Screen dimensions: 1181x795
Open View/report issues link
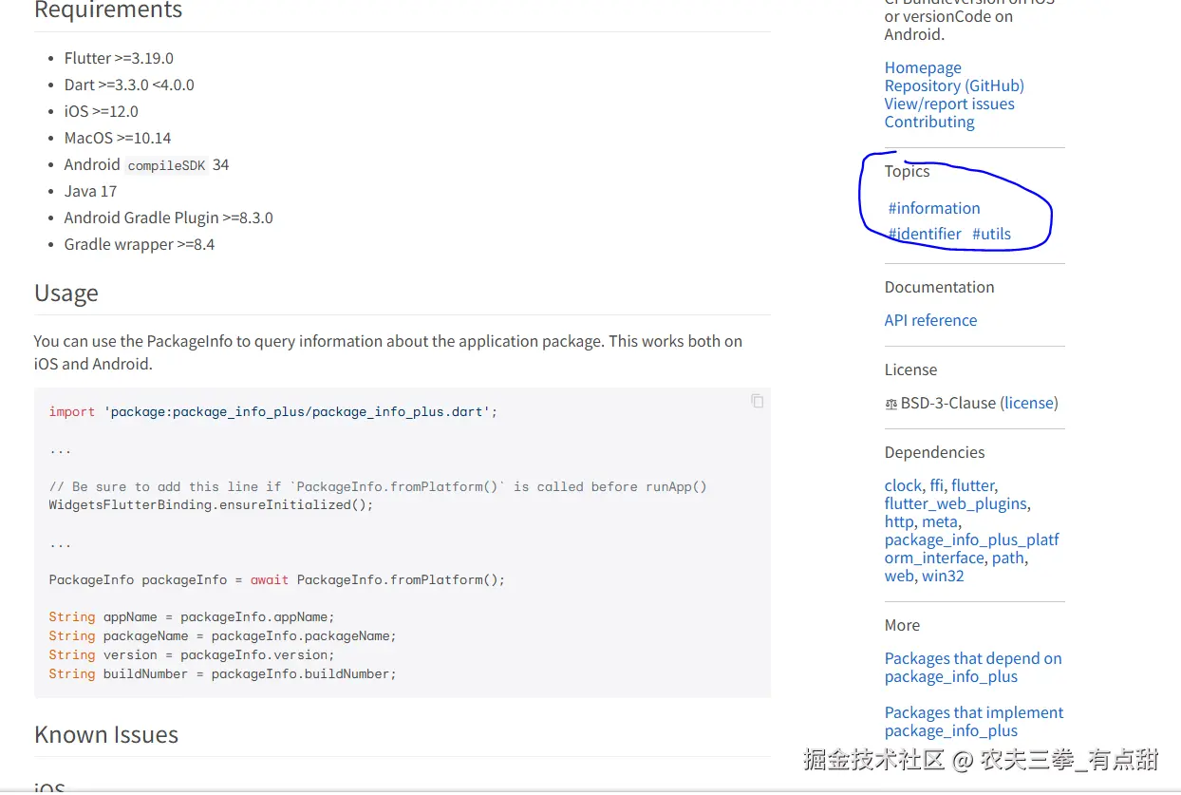(949, 104)
